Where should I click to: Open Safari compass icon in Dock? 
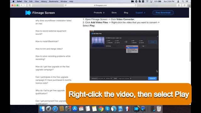click(55, 109)
